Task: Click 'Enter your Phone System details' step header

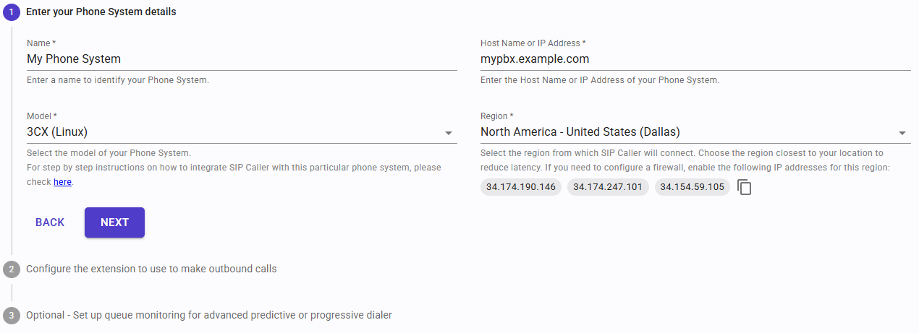Action: coord(106,12)
